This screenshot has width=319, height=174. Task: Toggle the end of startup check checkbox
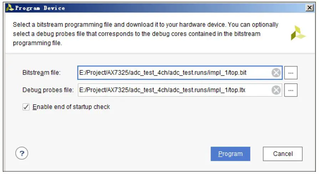26,107
